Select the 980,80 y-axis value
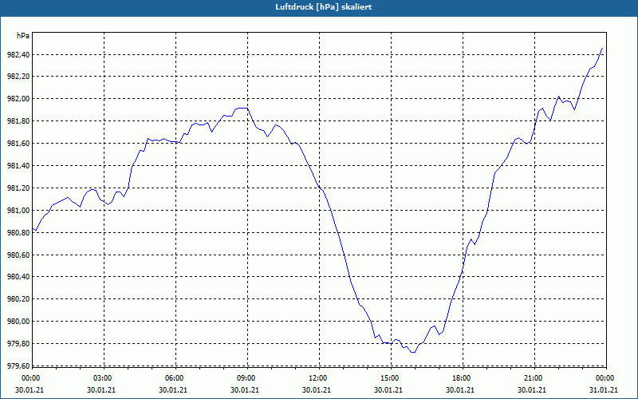This screenshot has height=399, width=638. (x=18, y=233)
